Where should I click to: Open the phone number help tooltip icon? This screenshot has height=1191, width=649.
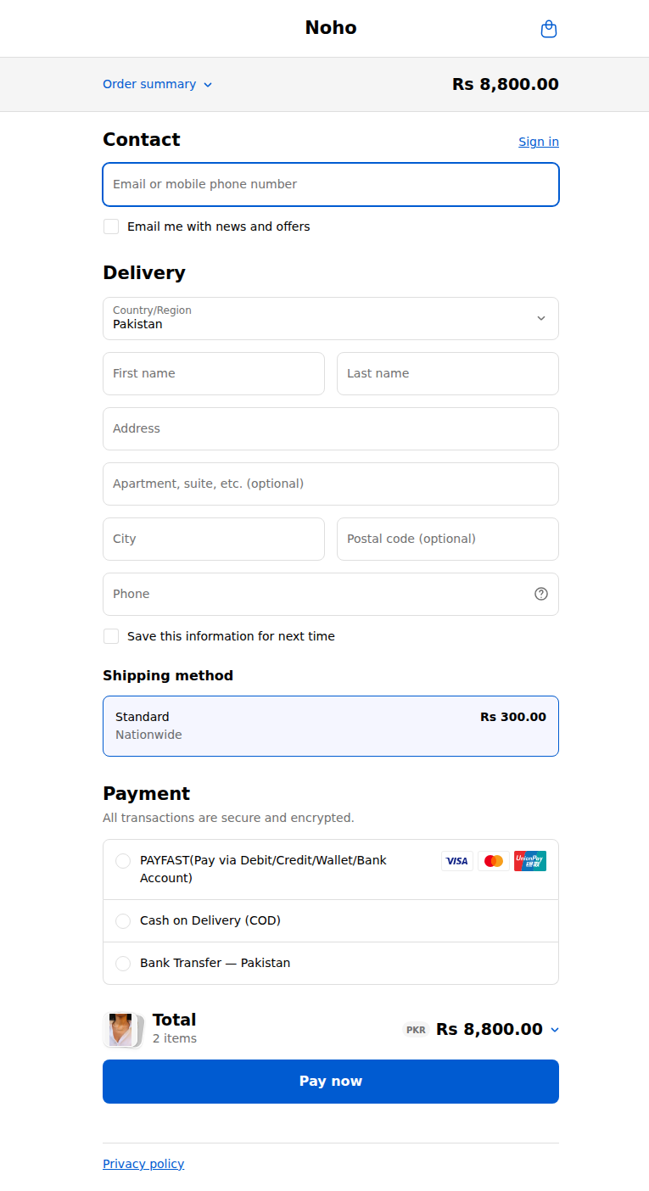(540, 594)
